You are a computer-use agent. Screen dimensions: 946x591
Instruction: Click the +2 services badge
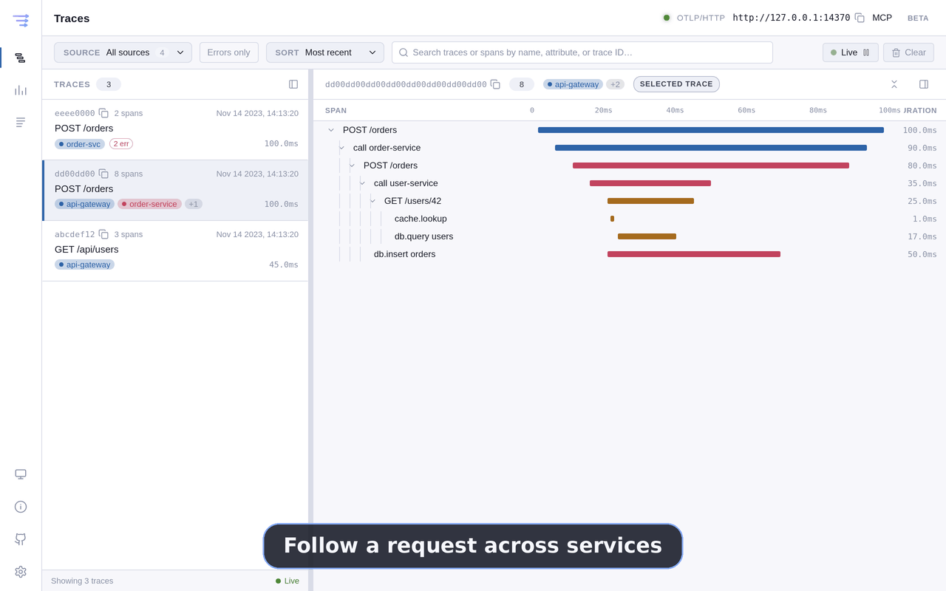point(615,84)
